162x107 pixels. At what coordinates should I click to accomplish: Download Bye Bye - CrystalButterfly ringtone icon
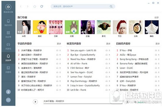tap(109, 55)
